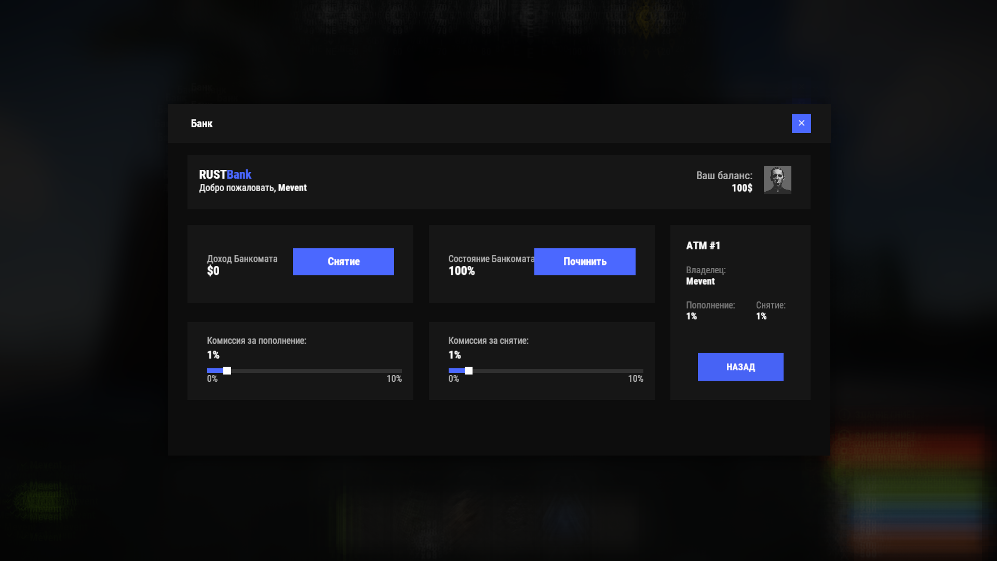Click the owner name Mevent in ATM panel
997x561 pixels.
point(700,281)
